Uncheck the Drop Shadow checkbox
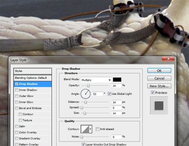 pos(17,84)
